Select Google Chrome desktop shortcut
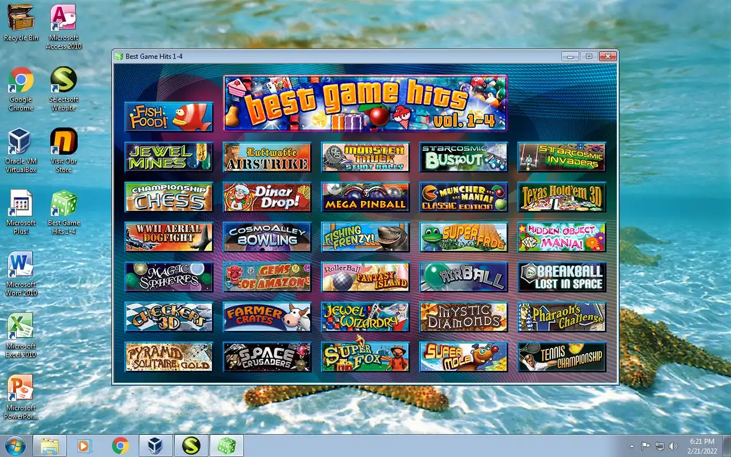This screenshot has width=731, height=457. point(21,89)
